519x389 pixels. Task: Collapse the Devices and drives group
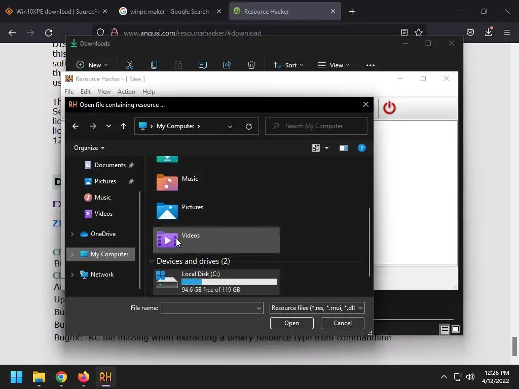click(x=152, y=261)
